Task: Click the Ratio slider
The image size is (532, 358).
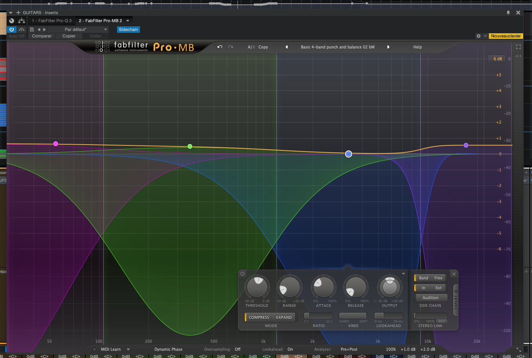Action: (318, 316)
